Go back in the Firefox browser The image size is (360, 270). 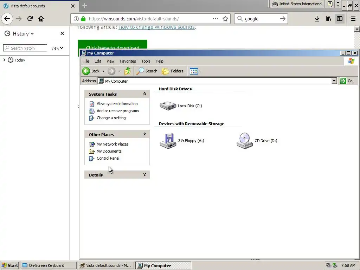click(x=7, y=19)
